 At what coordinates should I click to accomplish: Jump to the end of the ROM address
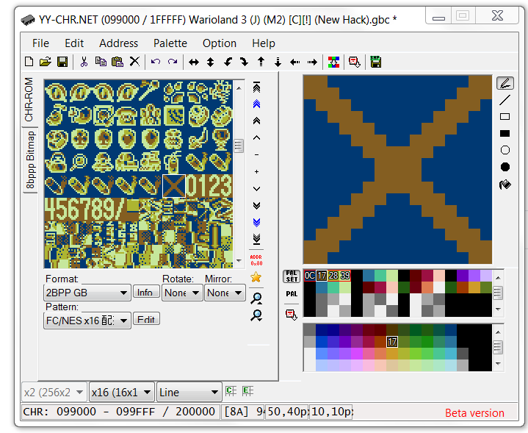(256, 239)
